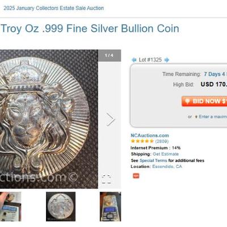Click Get Estimate shipping link
This screenshot has height=227, width=227.
166,154
